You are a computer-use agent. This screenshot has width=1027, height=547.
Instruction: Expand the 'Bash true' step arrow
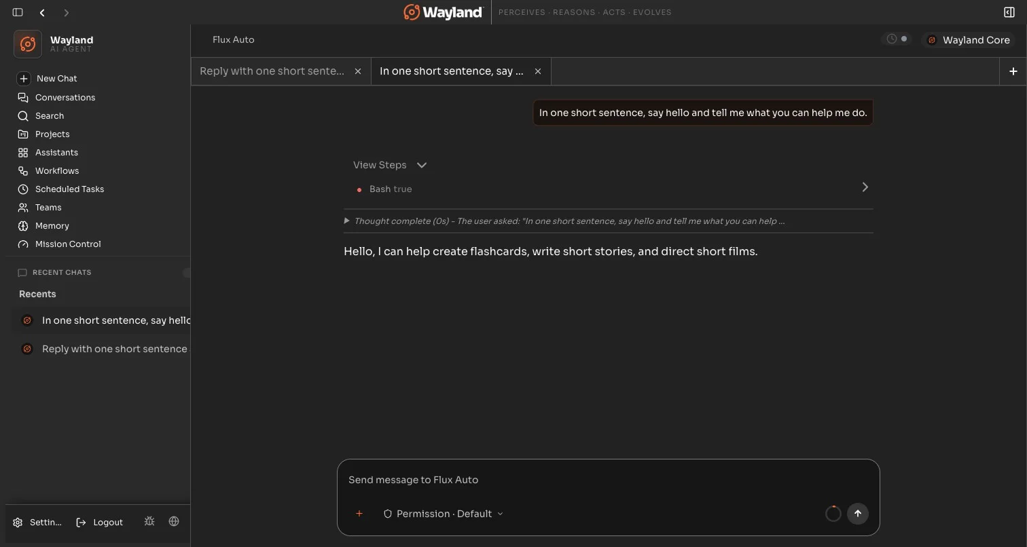click(x=865, y=187)
